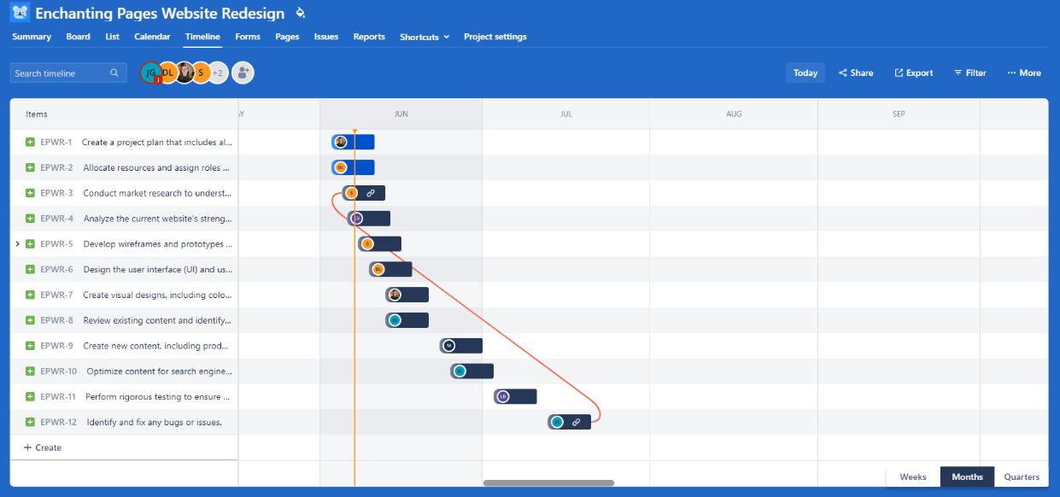Open the Calendar tab
This screenshot has width=1060, height=497.
152,37
